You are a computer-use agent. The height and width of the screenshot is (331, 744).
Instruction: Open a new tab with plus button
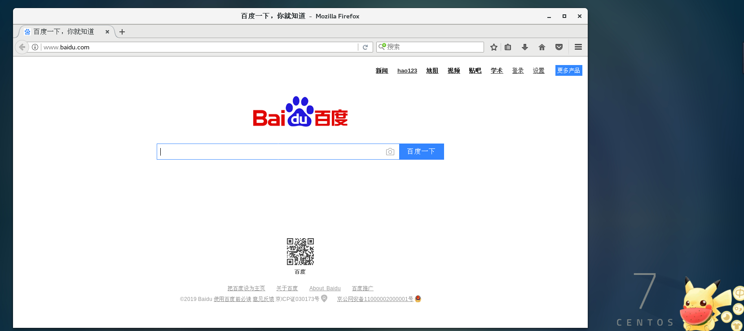122,32
